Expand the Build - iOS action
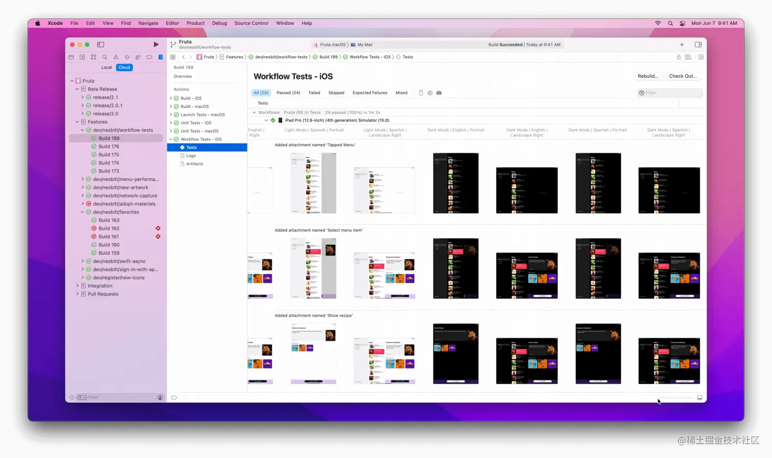This screenshot has width=772, height=458. click(171, 98)
